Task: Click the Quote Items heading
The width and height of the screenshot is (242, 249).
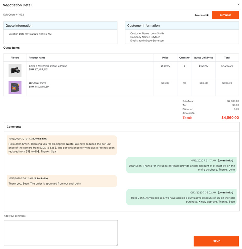Action: click(x=11, y=48)
